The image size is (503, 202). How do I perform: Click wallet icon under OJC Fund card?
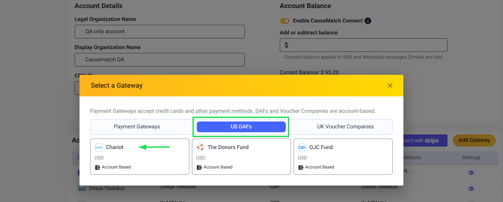[301, 167]
